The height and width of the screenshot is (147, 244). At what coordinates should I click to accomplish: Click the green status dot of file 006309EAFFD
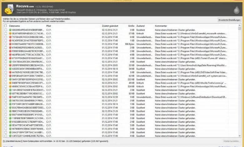click(10, 30)
